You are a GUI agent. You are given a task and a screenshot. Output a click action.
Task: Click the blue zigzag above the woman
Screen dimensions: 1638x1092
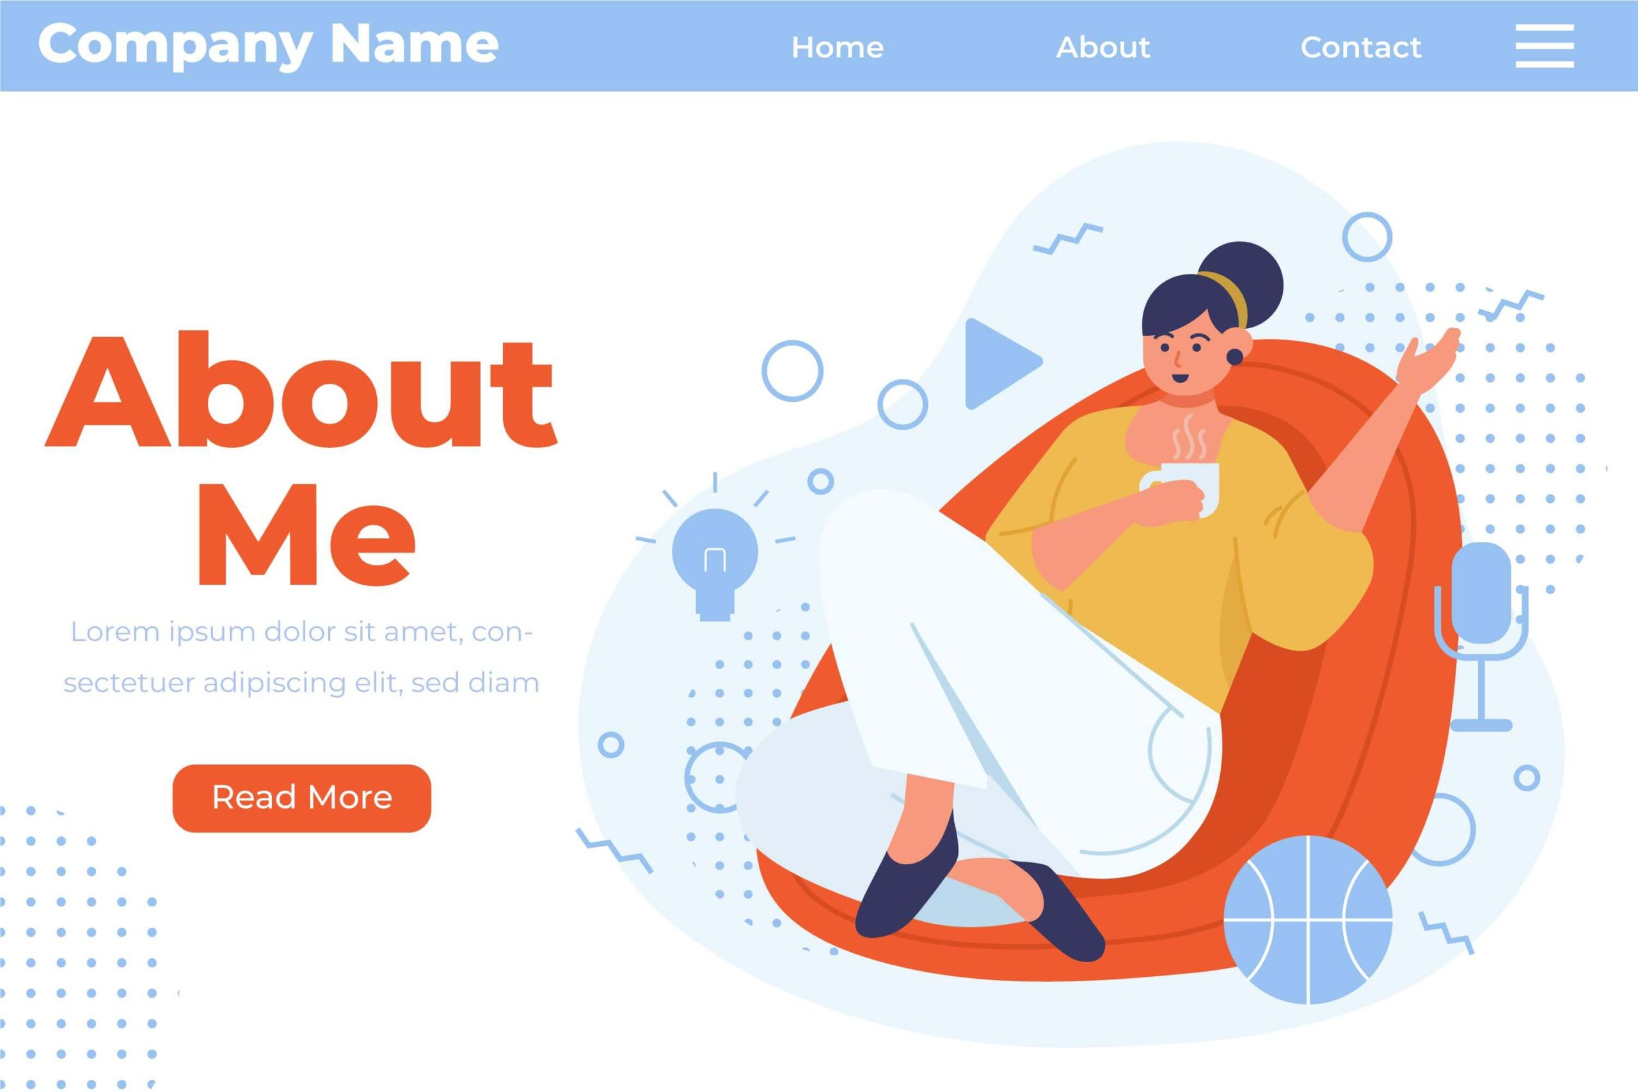[x=1068, y=238]
